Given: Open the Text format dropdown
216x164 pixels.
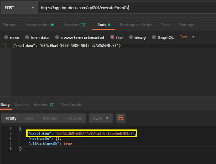Looking at the screenshot, I should pyautogui.click(x=187, y=37).
